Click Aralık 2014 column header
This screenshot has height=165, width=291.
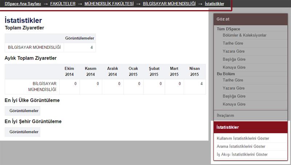(x=112, y=71)
